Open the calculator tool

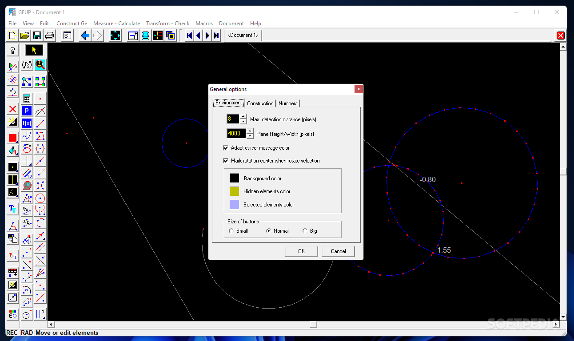[x=27, y=99]
